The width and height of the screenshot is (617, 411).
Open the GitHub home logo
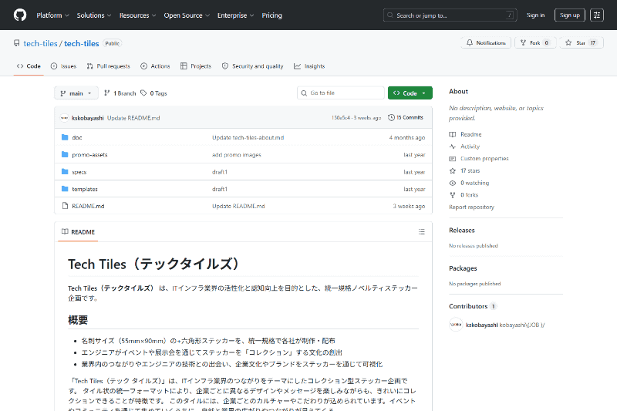(20, 15)
